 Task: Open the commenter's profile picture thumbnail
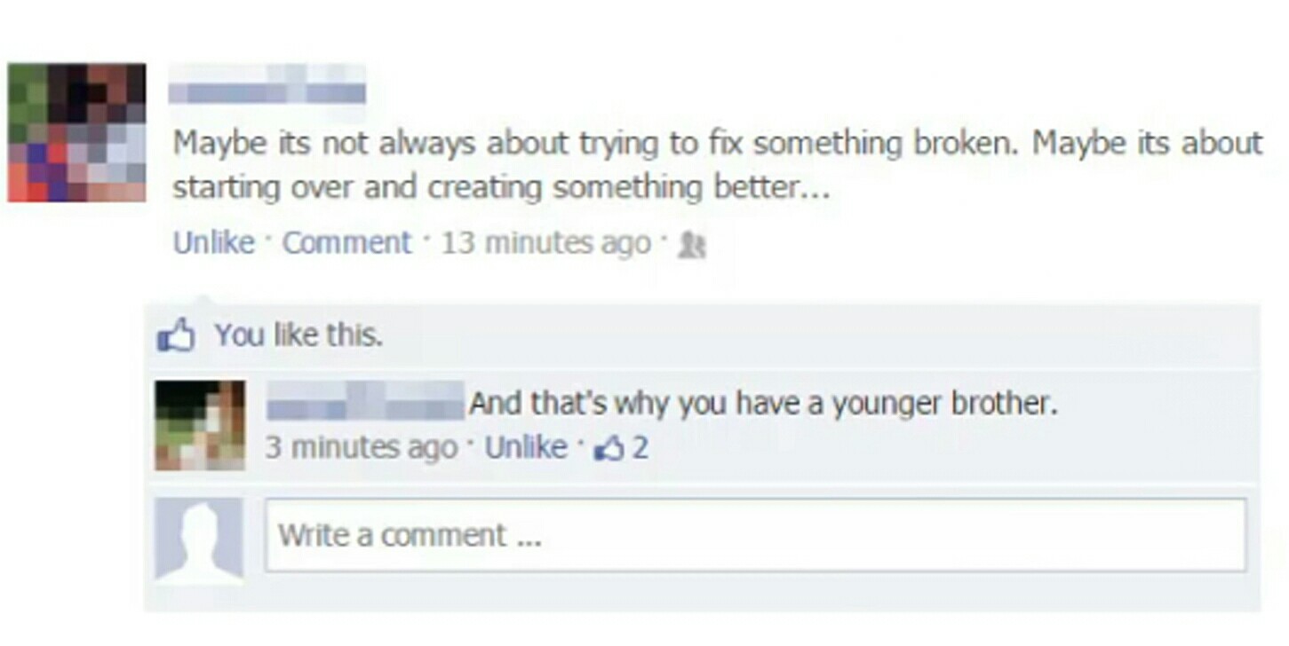(x=200, y=425)
